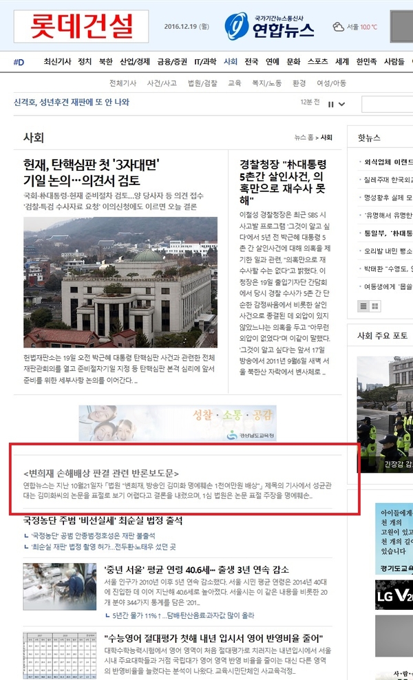Go to 북한 section
This screenshot has width=413, height=680.
105,61
